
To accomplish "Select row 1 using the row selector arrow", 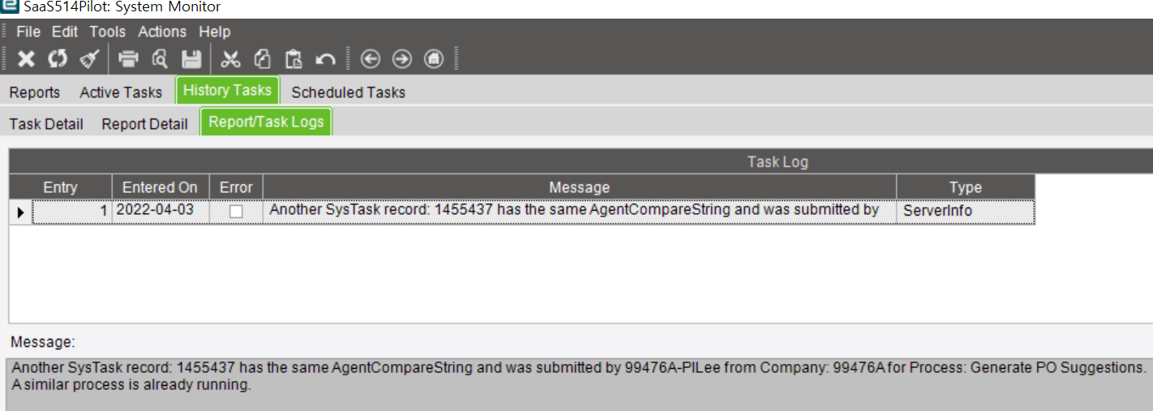I will 20,212.
